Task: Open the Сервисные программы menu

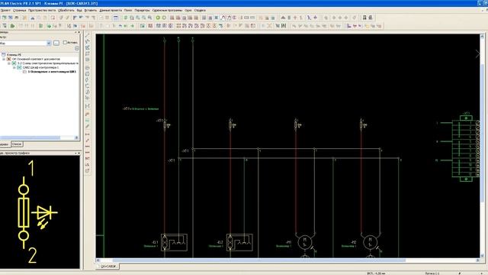Action: 167,10
